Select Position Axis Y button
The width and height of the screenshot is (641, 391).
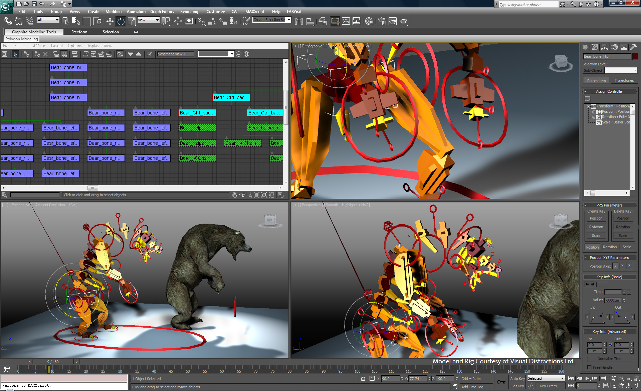(622, 266)
